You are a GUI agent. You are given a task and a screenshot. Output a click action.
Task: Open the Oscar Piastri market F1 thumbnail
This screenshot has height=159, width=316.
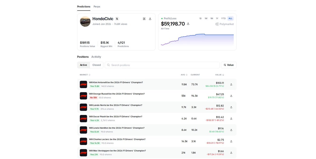83,118
